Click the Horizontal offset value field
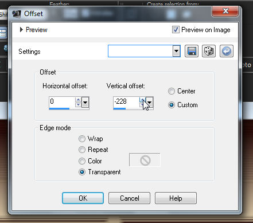Image resolution: width=253 pixels, height=223 pixels. coord(62,102)
